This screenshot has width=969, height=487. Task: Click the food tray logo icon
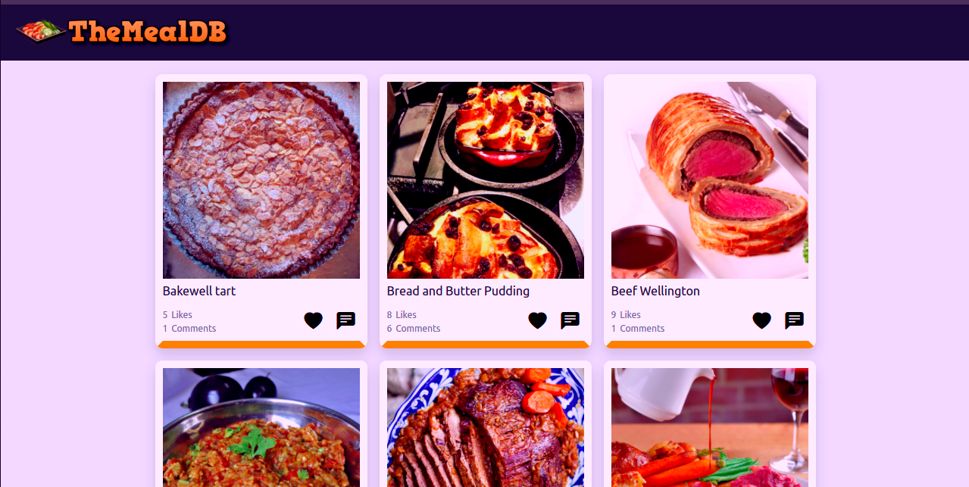[x=40, y=31]
